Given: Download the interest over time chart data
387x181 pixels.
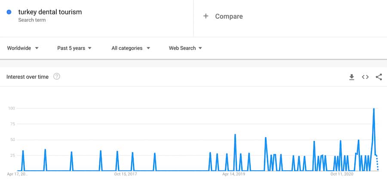Looking at the screenshot, I should [351, 77].
